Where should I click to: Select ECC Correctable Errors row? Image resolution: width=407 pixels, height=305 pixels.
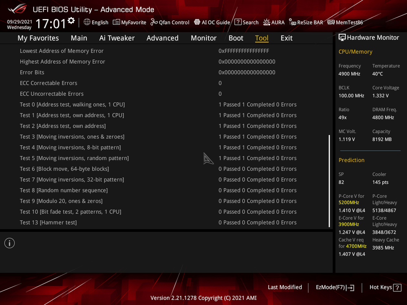[x=165, y=83]
